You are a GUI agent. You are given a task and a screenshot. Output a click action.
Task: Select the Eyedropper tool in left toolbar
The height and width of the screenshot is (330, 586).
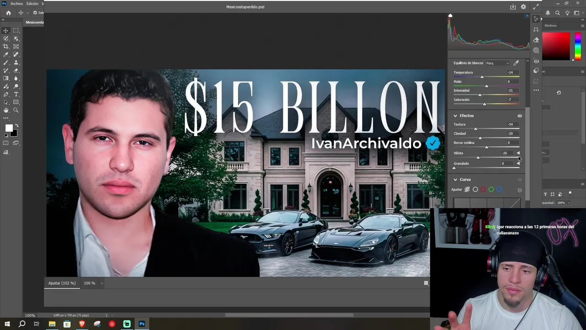point(6,55)
